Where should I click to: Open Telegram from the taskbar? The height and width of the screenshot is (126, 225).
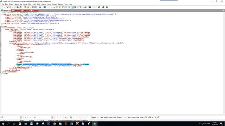pyautogui.click(x=37, y=124)
